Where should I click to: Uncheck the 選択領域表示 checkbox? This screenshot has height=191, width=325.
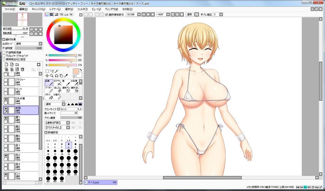coord(107,15)
